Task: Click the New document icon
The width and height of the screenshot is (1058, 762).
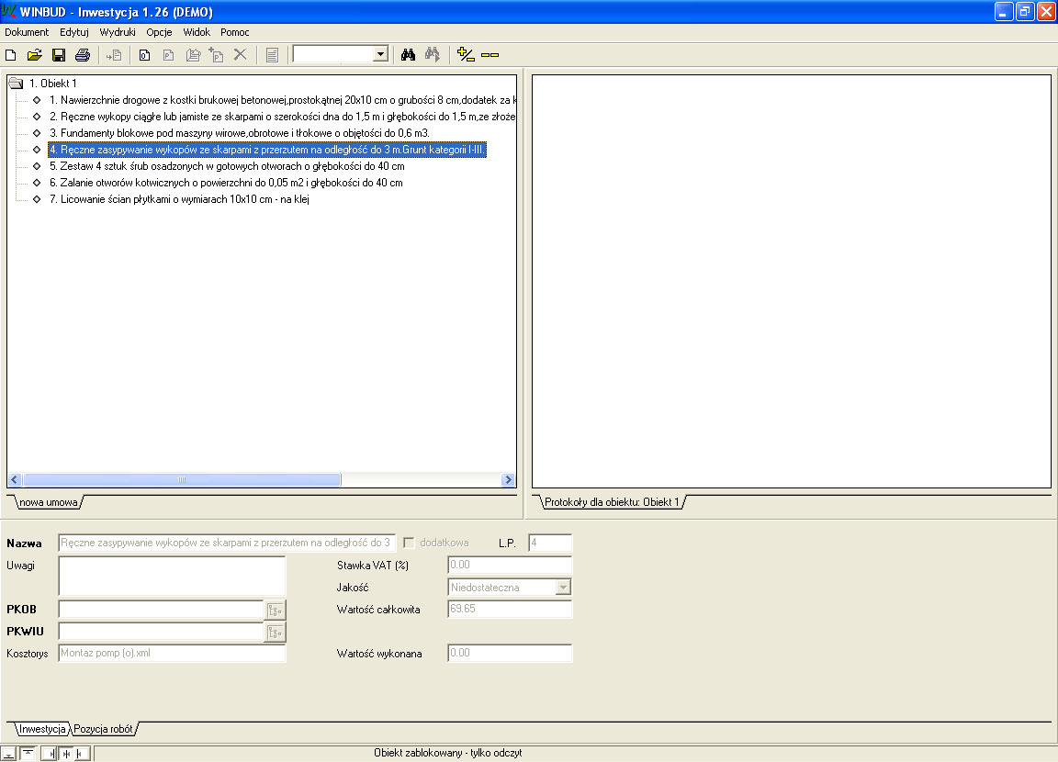Action: (11, 55)
